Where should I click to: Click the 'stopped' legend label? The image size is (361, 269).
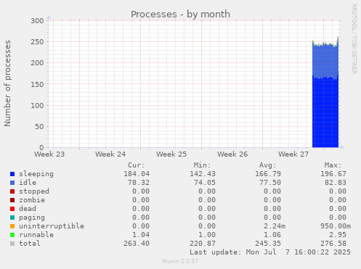(x=34, y=191)
